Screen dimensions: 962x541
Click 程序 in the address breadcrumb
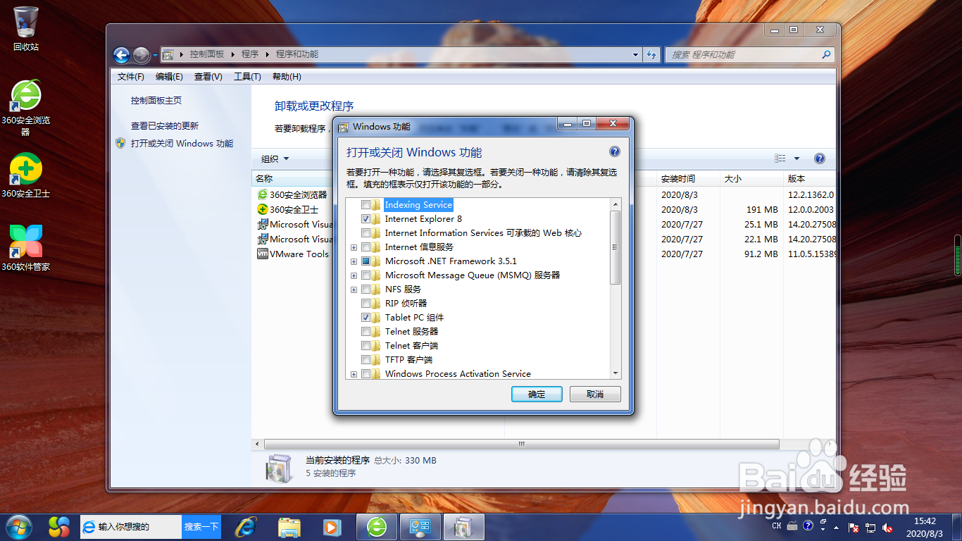pyautogui.click(x=250, y=54)
